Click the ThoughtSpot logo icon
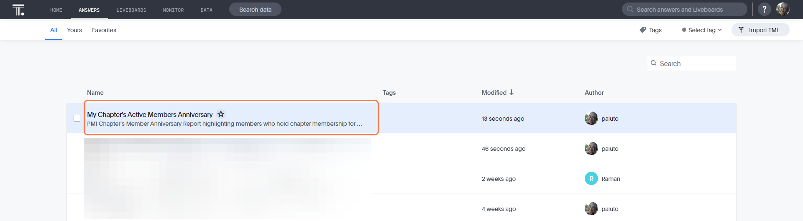803x221 pixels. tap(18, 10)
